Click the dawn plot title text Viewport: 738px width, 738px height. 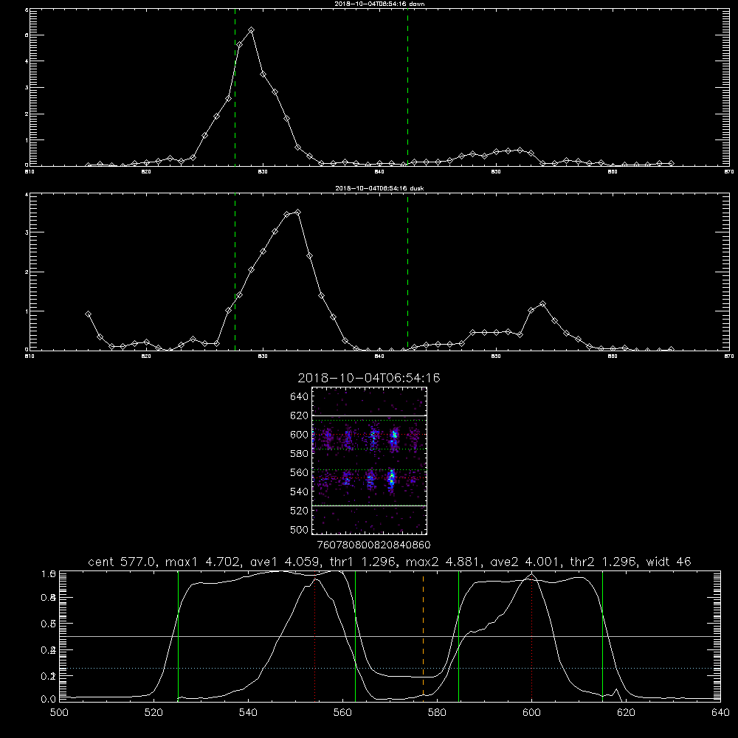379,4
